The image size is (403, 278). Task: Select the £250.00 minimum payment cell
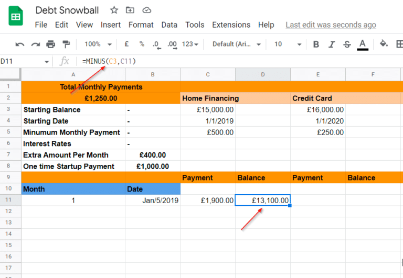318,132
